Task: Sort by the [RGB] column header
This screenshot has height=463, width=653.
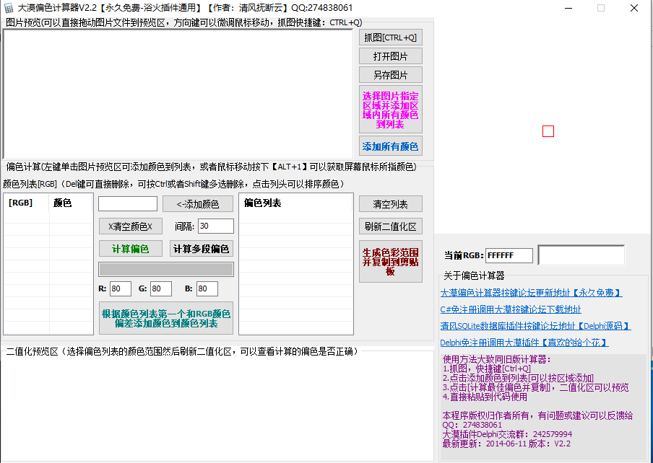Action: (x=26, y=203)
